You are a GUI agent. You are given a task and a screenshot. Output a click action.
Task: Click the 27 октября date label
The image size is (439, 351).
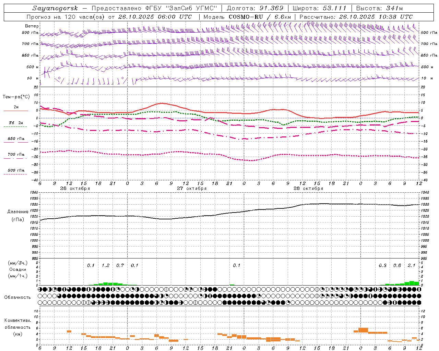click(x=192, y=189)
